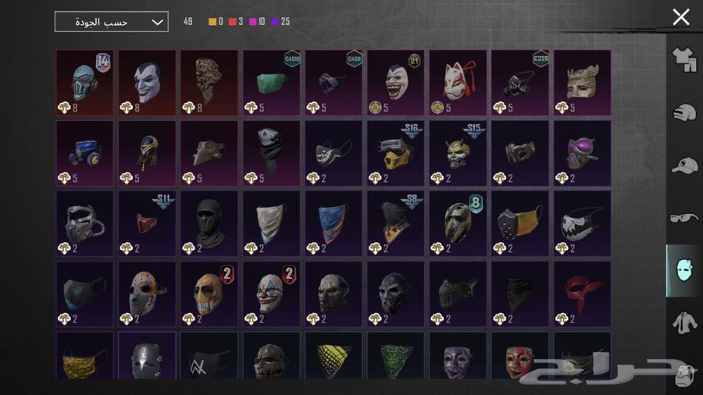
Task: Open the cap headwear category
Action: [x=684, y=165]
